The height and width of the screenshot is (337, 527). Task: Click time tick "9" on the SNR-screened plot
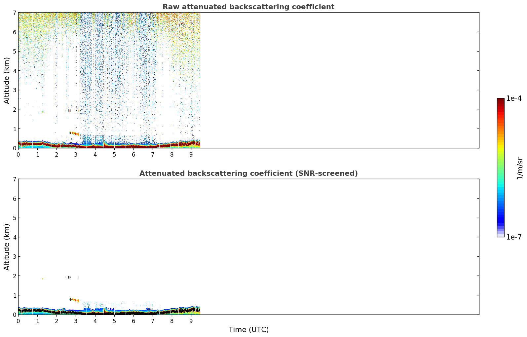(x=191, y=321)
